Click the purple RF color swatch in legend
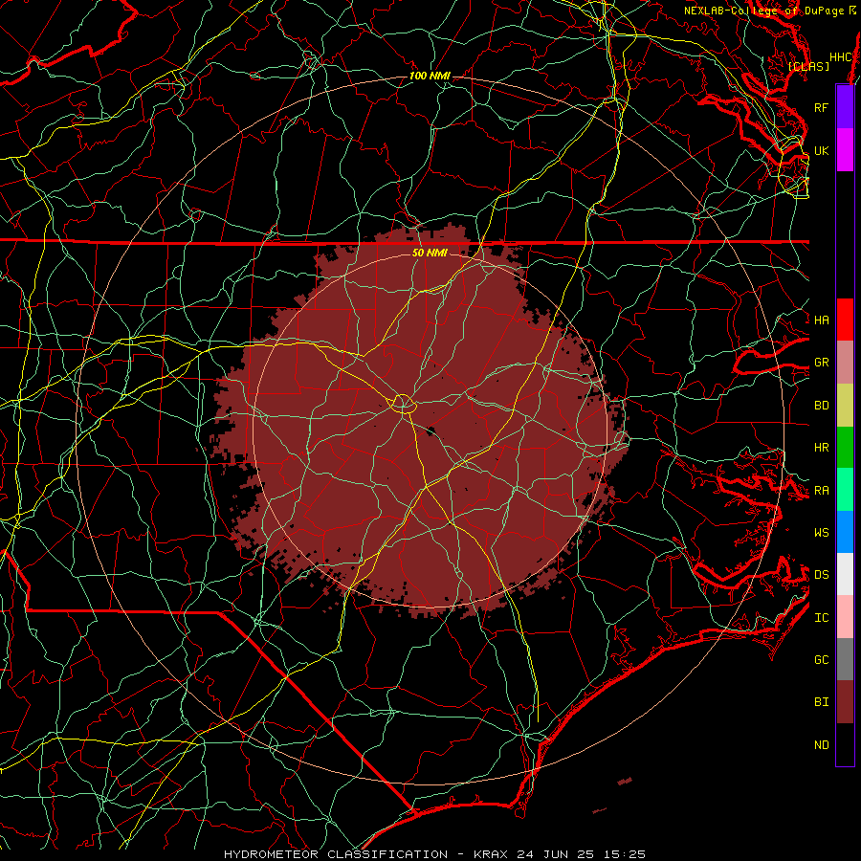The height and width of the screenshot is (861, 861). [x=845, y=107]
